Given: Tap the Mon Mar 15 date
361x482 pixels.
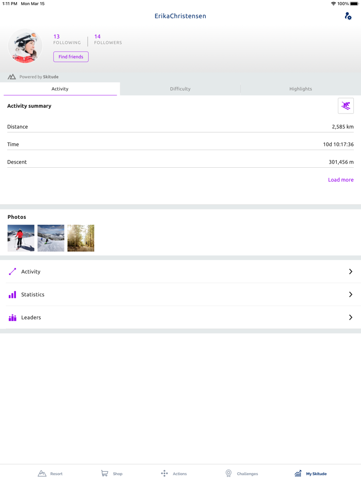Looking at the screenshot, I should [32, 4].
